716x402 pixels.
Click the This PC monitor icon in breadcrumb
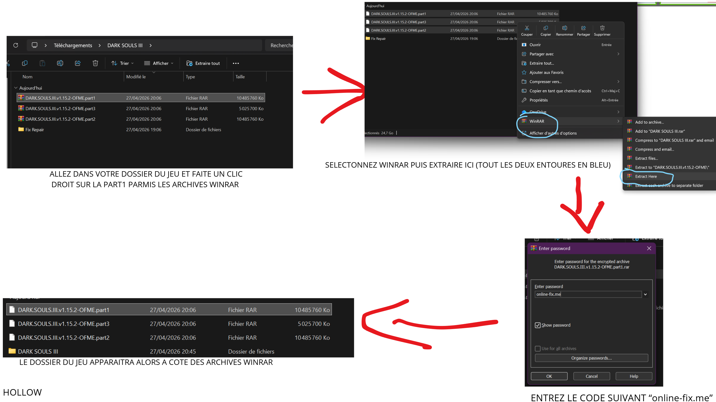click(34, 45)
